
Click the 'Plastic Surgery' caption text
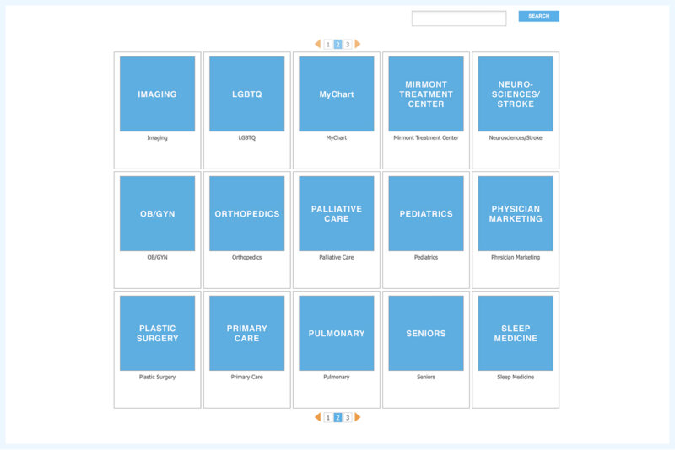pos(157,377)
